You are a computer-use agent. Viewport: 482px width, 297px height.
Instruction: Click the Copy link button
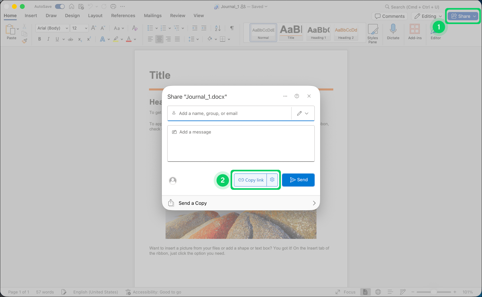tap(251, 180)
